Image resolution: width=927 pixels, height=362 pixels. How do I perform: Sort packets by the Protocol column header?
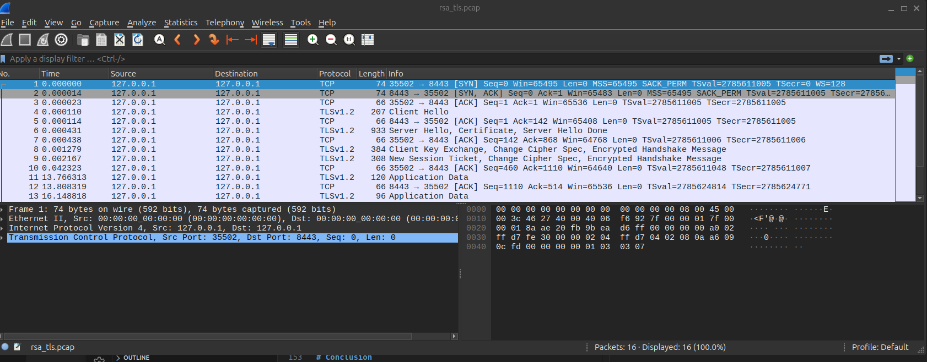[335, 74]
